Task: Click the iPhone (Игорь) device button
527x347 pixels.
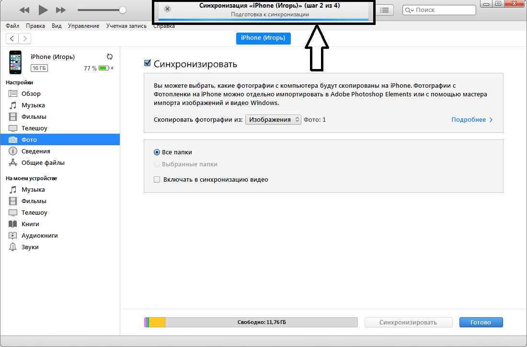Action: 263,38
